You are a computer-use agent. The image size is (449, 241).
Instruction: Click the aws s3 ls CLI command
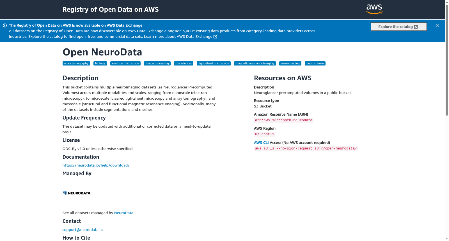point(306,148)
